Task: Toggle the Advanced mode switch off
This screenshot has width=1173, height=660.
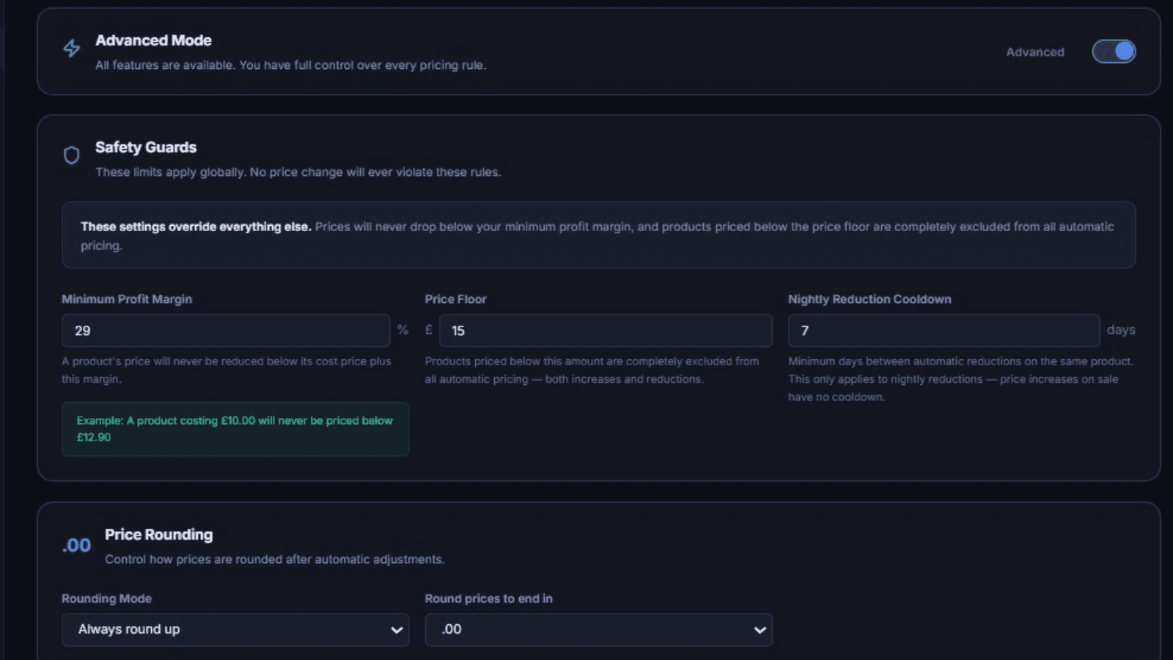Action: coord(1114,51)
